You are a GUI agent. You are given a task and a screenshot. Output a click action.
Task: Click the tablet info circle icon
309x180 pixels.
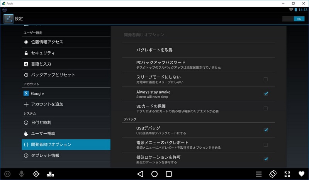[26, 156]
